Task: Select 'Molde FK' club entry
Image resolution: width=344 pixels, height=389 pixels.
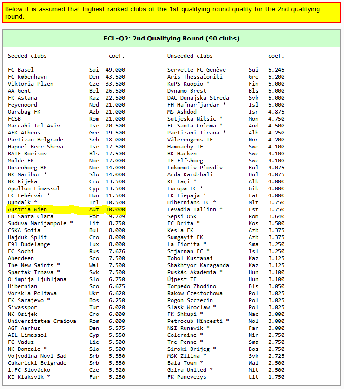Action: click(x=21, y=161)
